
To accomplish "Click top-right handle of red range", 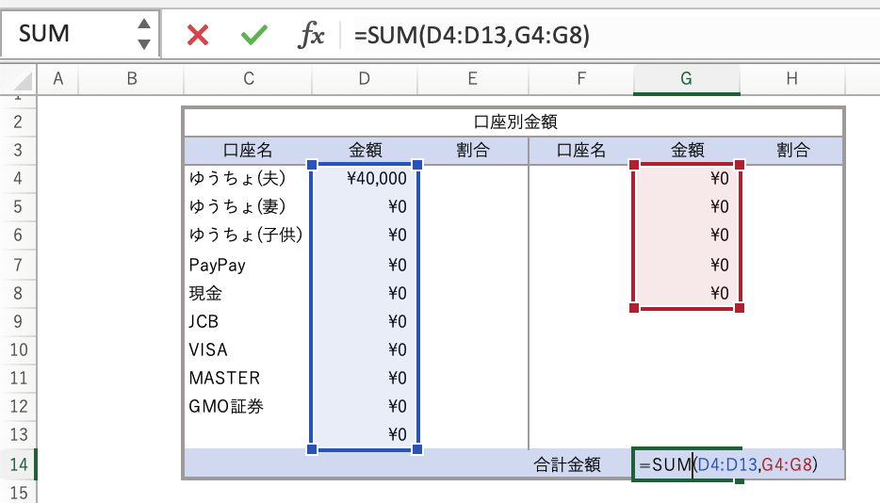I will pyautogui.click(x=740, y=165).
